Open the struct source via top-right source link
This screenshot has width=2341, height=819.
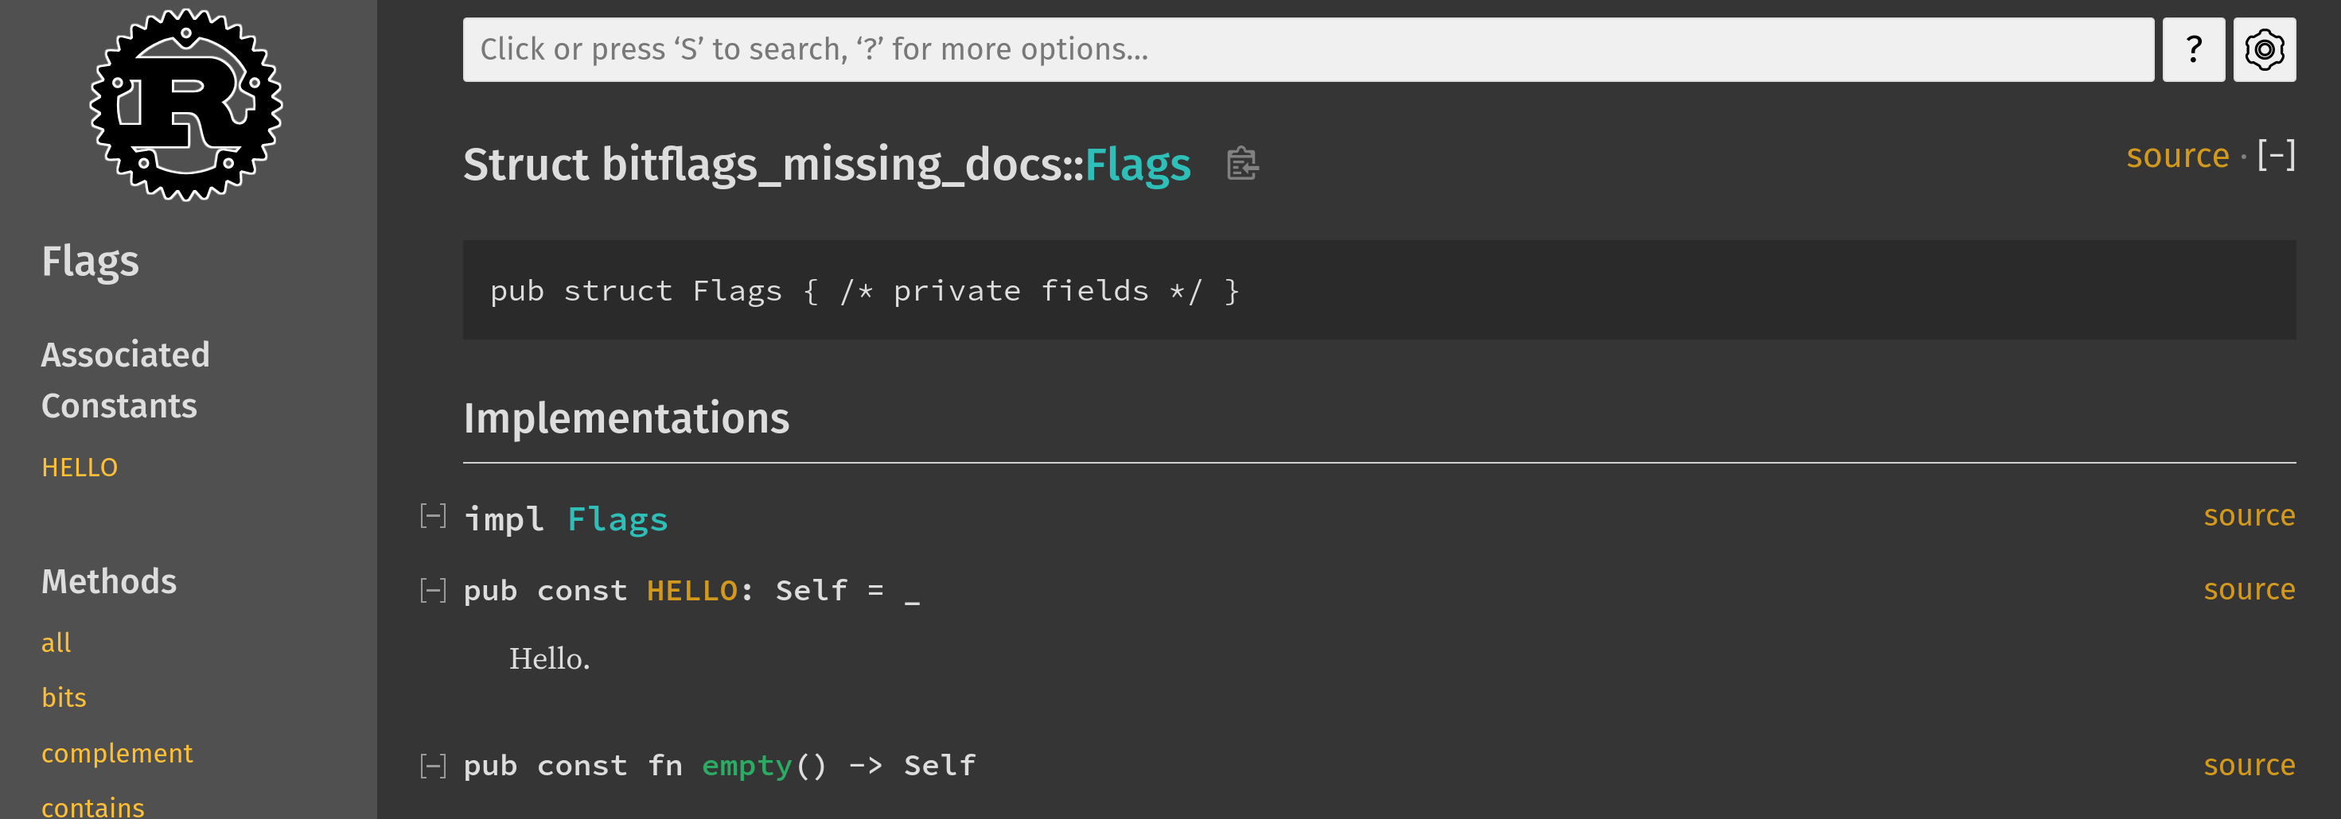click(2177, 155)
